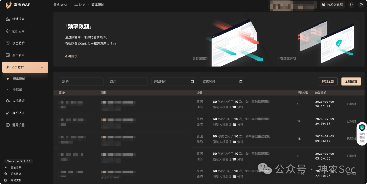
Task: Focus the 源 IP filter input
Action: (x=81, y=82)
